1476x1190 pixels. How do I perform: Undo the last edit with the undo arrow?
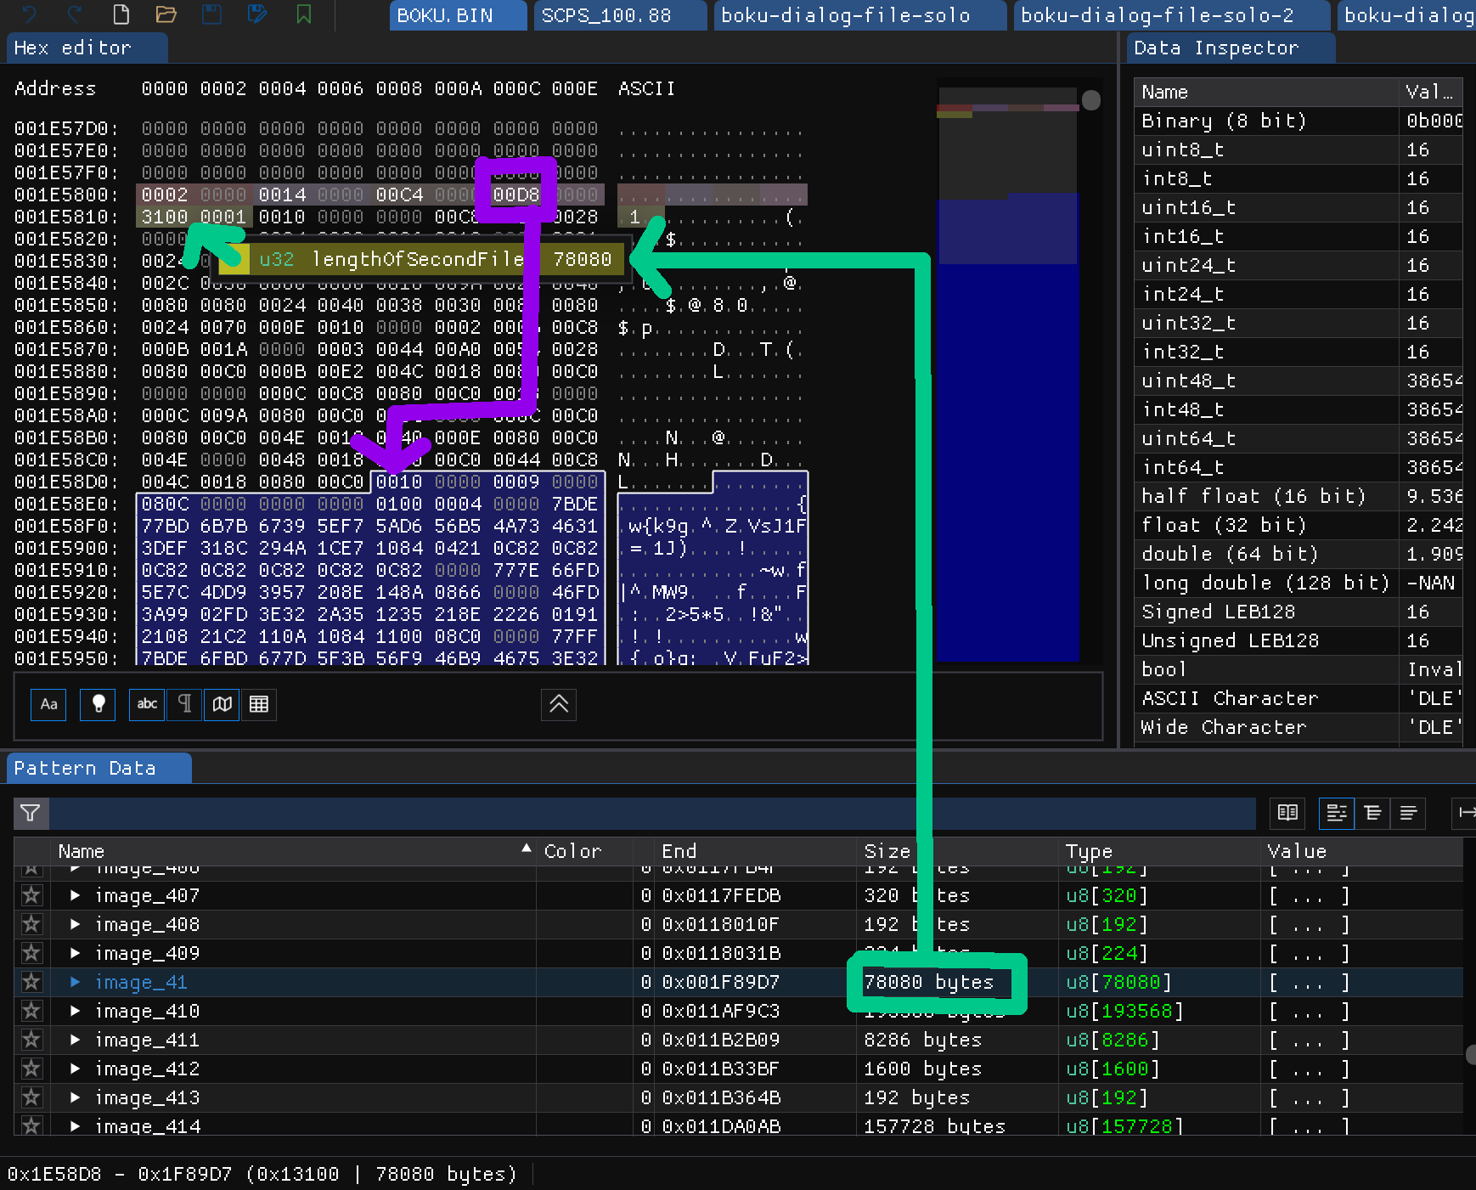point(28,14)
